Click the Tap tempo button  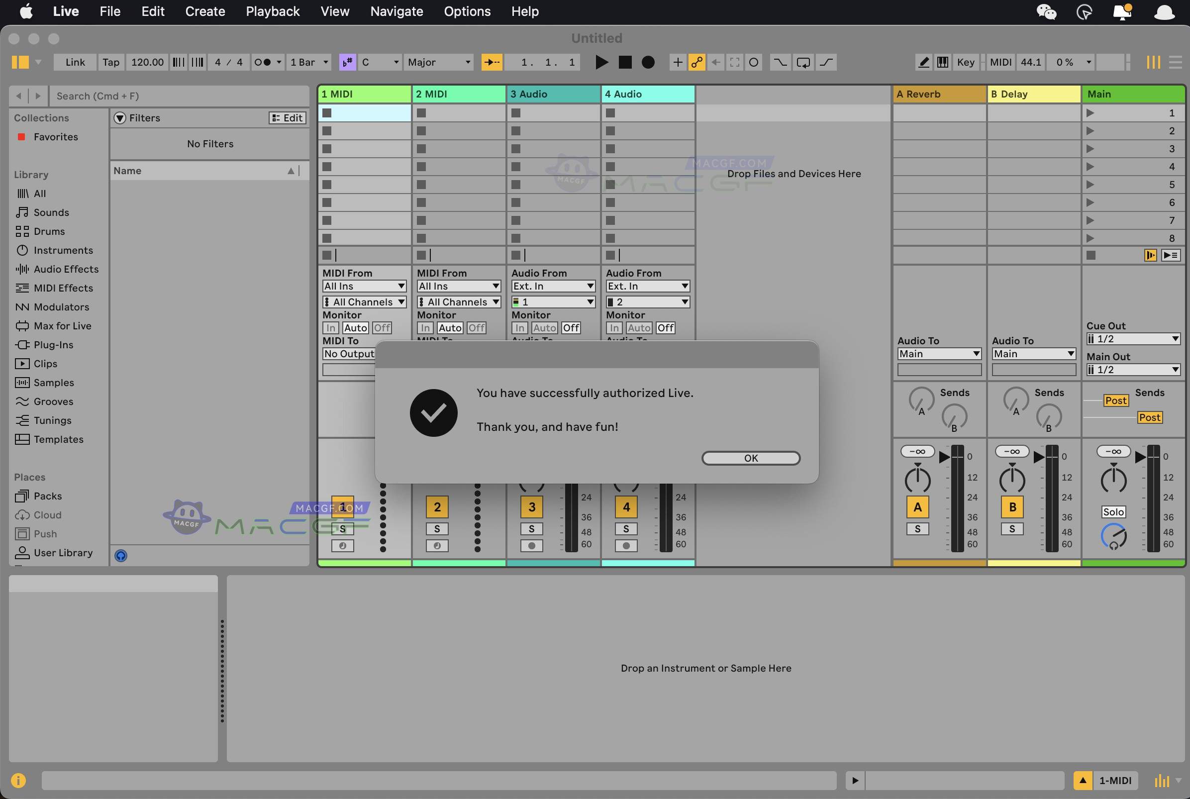[110, 62]
